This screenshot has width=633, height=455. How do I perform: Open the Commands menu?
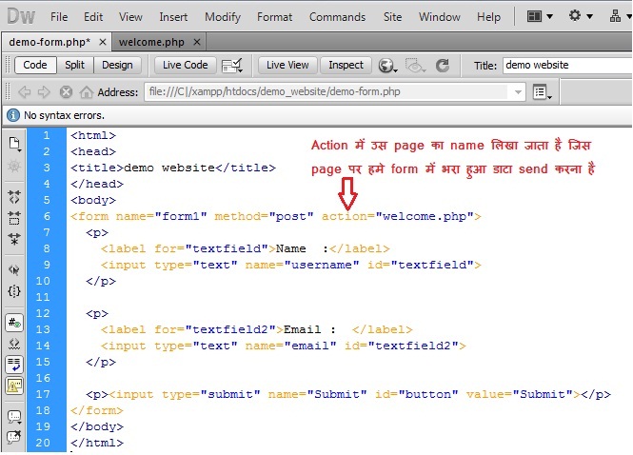[x=337, y=17]
